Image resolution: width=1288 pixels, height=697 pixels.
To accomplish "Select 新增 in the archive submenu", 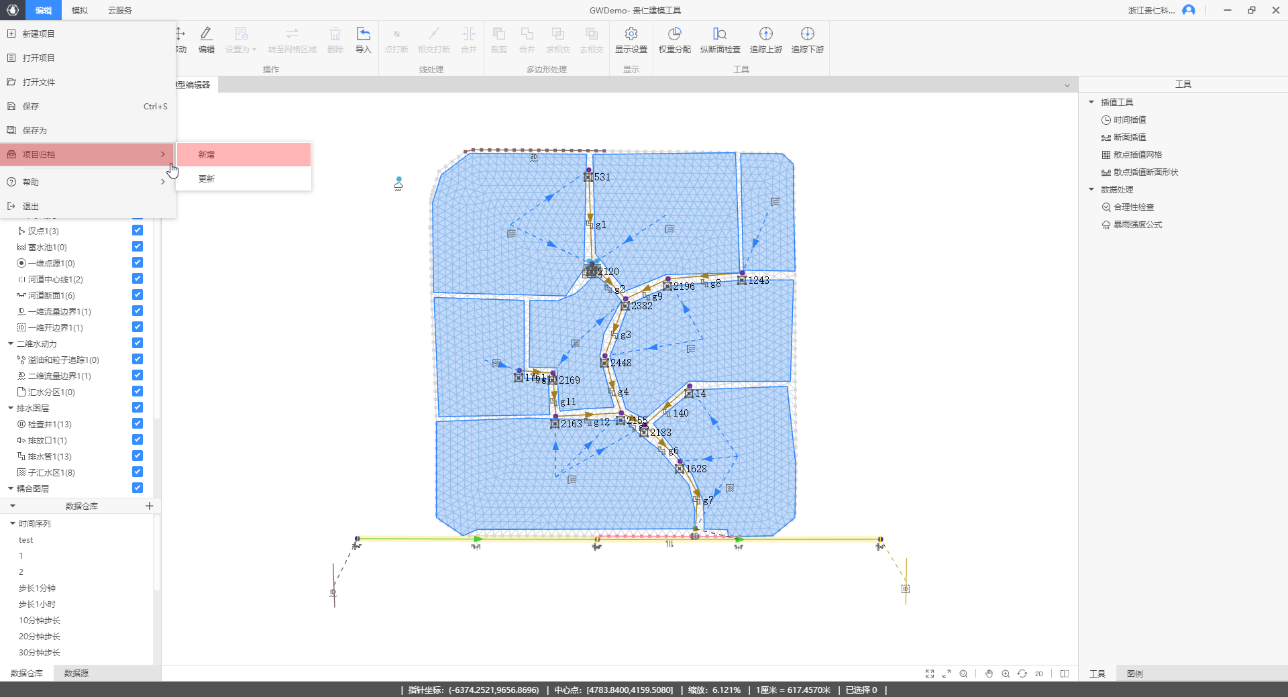I will coord(244,154).
